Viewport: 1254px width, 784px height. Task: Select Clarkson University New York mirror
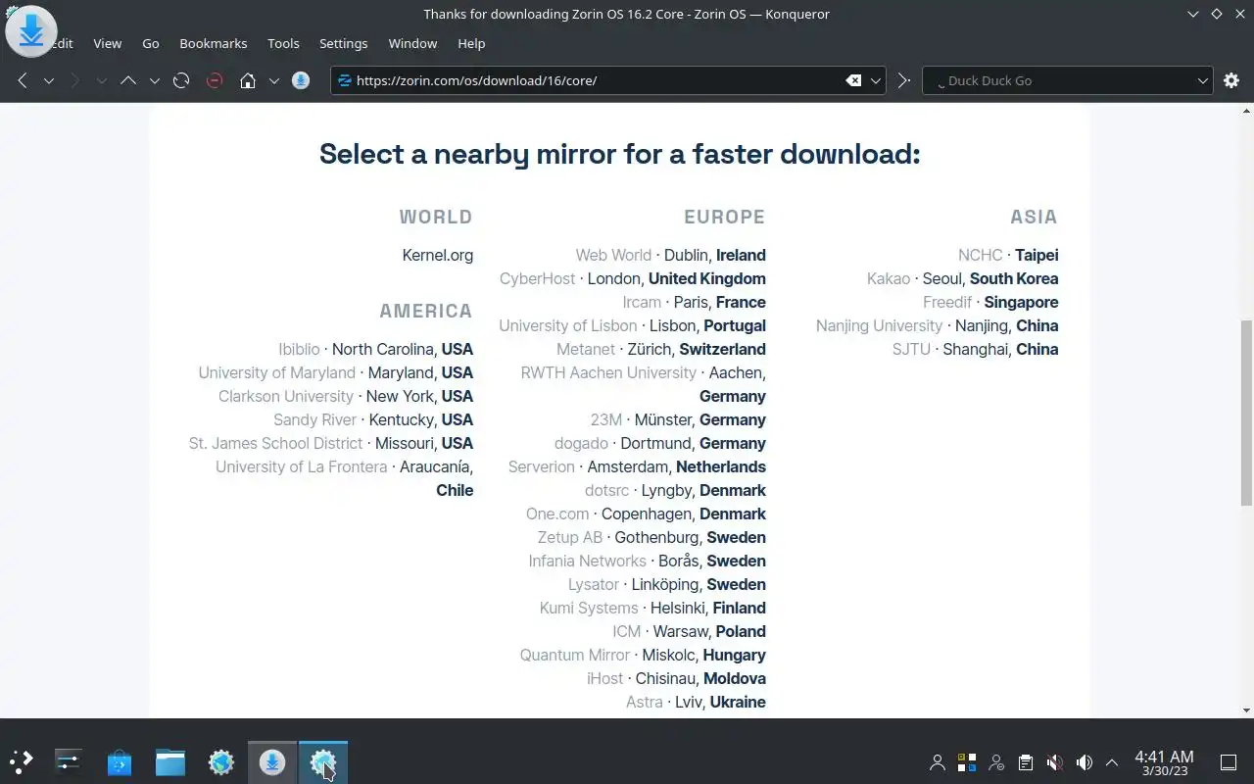pos(346,396)
